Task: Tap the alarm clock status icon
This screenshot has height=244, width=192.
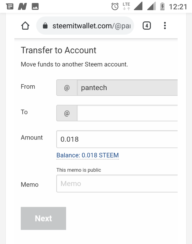Action: 115,6
